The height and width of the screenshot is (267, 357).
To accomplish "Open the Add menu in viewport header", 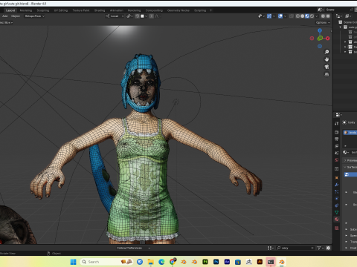I will tap(4, 16).
